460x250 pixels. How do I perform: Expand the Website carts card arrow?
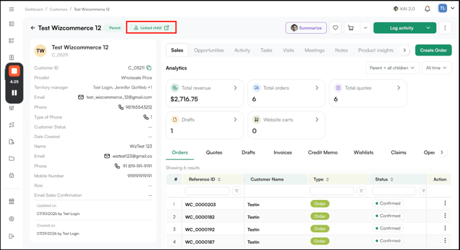(x=317, y=120)
